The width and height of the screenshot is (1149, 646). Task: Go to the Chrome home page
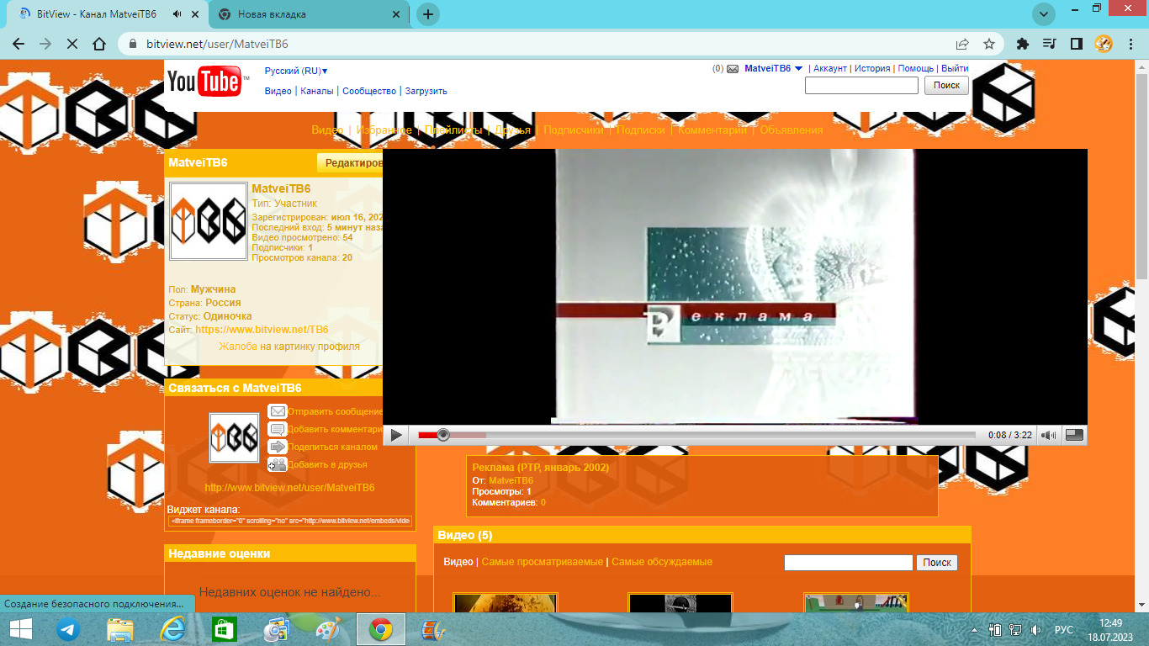99,44
